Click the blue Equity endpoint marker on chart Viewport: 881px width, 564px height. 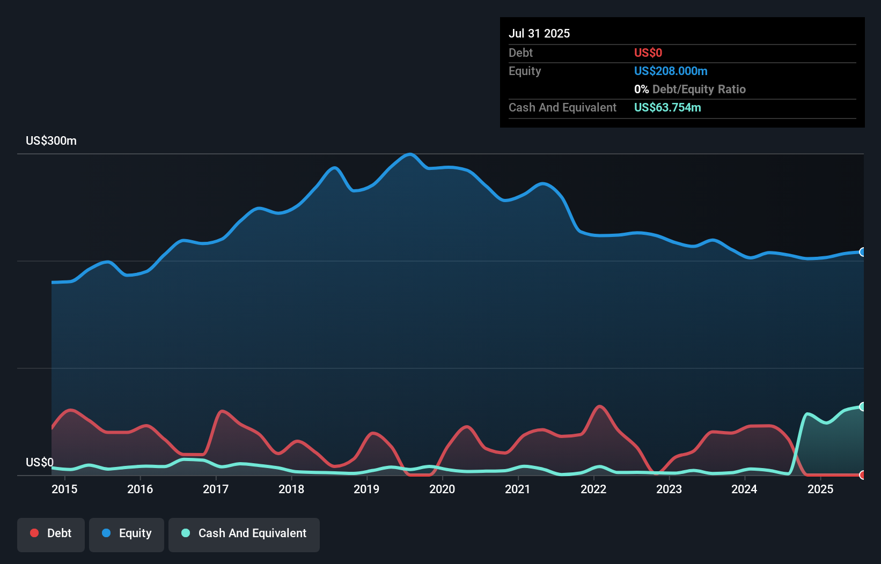pos(863,252)
